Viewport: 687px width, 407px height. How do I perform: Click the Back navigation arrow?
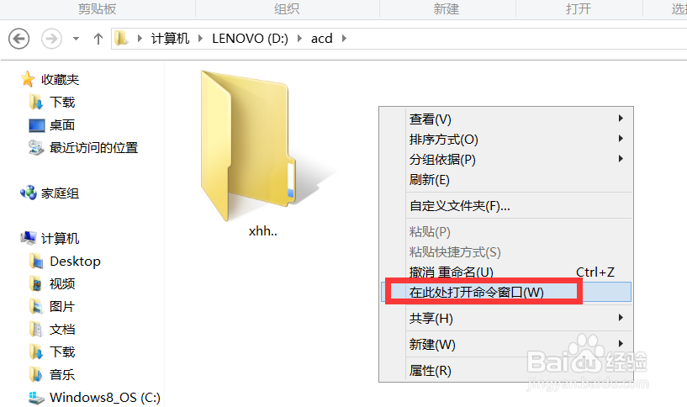click(x=18, y=39)
